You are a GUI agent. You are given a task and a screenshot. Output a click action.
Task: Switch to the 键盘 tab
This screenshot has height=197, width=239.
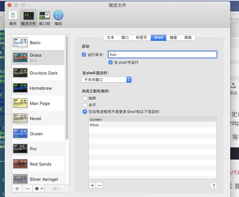click(173, 37)
